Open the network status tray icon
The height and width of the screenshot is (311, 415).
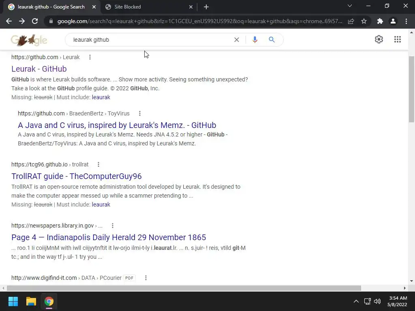pyautogui.click(x=367, y=301)
